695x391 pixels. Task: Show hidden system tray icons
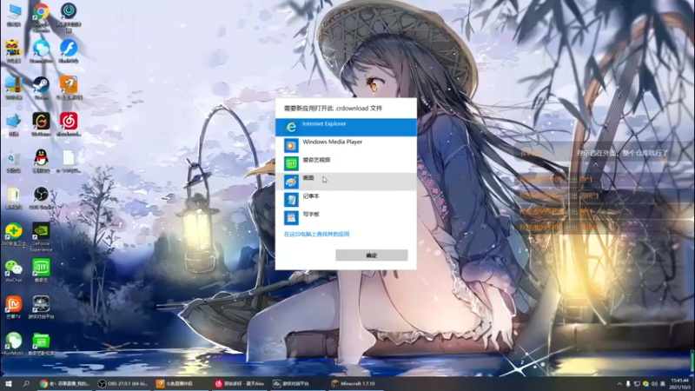[x=619, y=383]
